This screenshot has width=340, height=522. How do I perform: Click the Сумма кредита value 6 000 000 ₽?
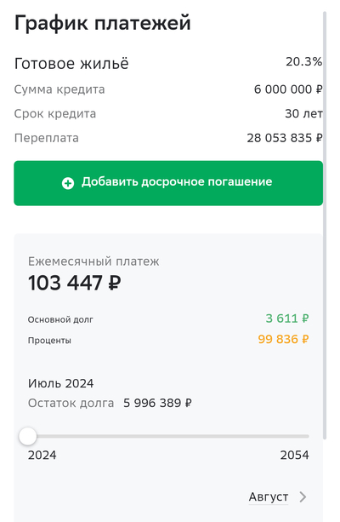288,89
